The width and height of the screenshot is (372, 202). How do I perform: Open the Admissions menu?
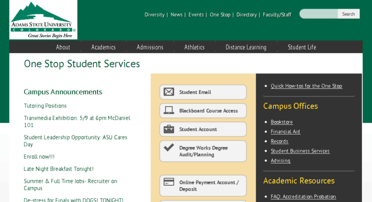tap(150, 47)
